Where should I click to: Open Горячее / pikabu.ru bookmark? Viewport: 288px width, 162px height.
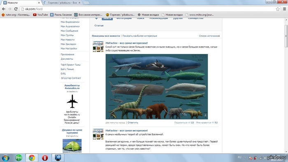(x=120, y=15)
